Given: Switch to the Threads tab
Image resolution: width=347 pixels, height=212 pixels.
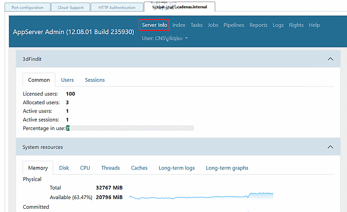Looking at the screenshot, I should 111,168.
